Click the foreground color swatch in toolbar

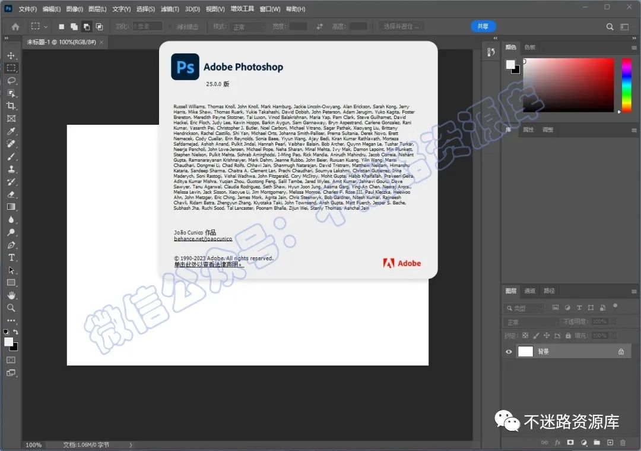[8, 342]
